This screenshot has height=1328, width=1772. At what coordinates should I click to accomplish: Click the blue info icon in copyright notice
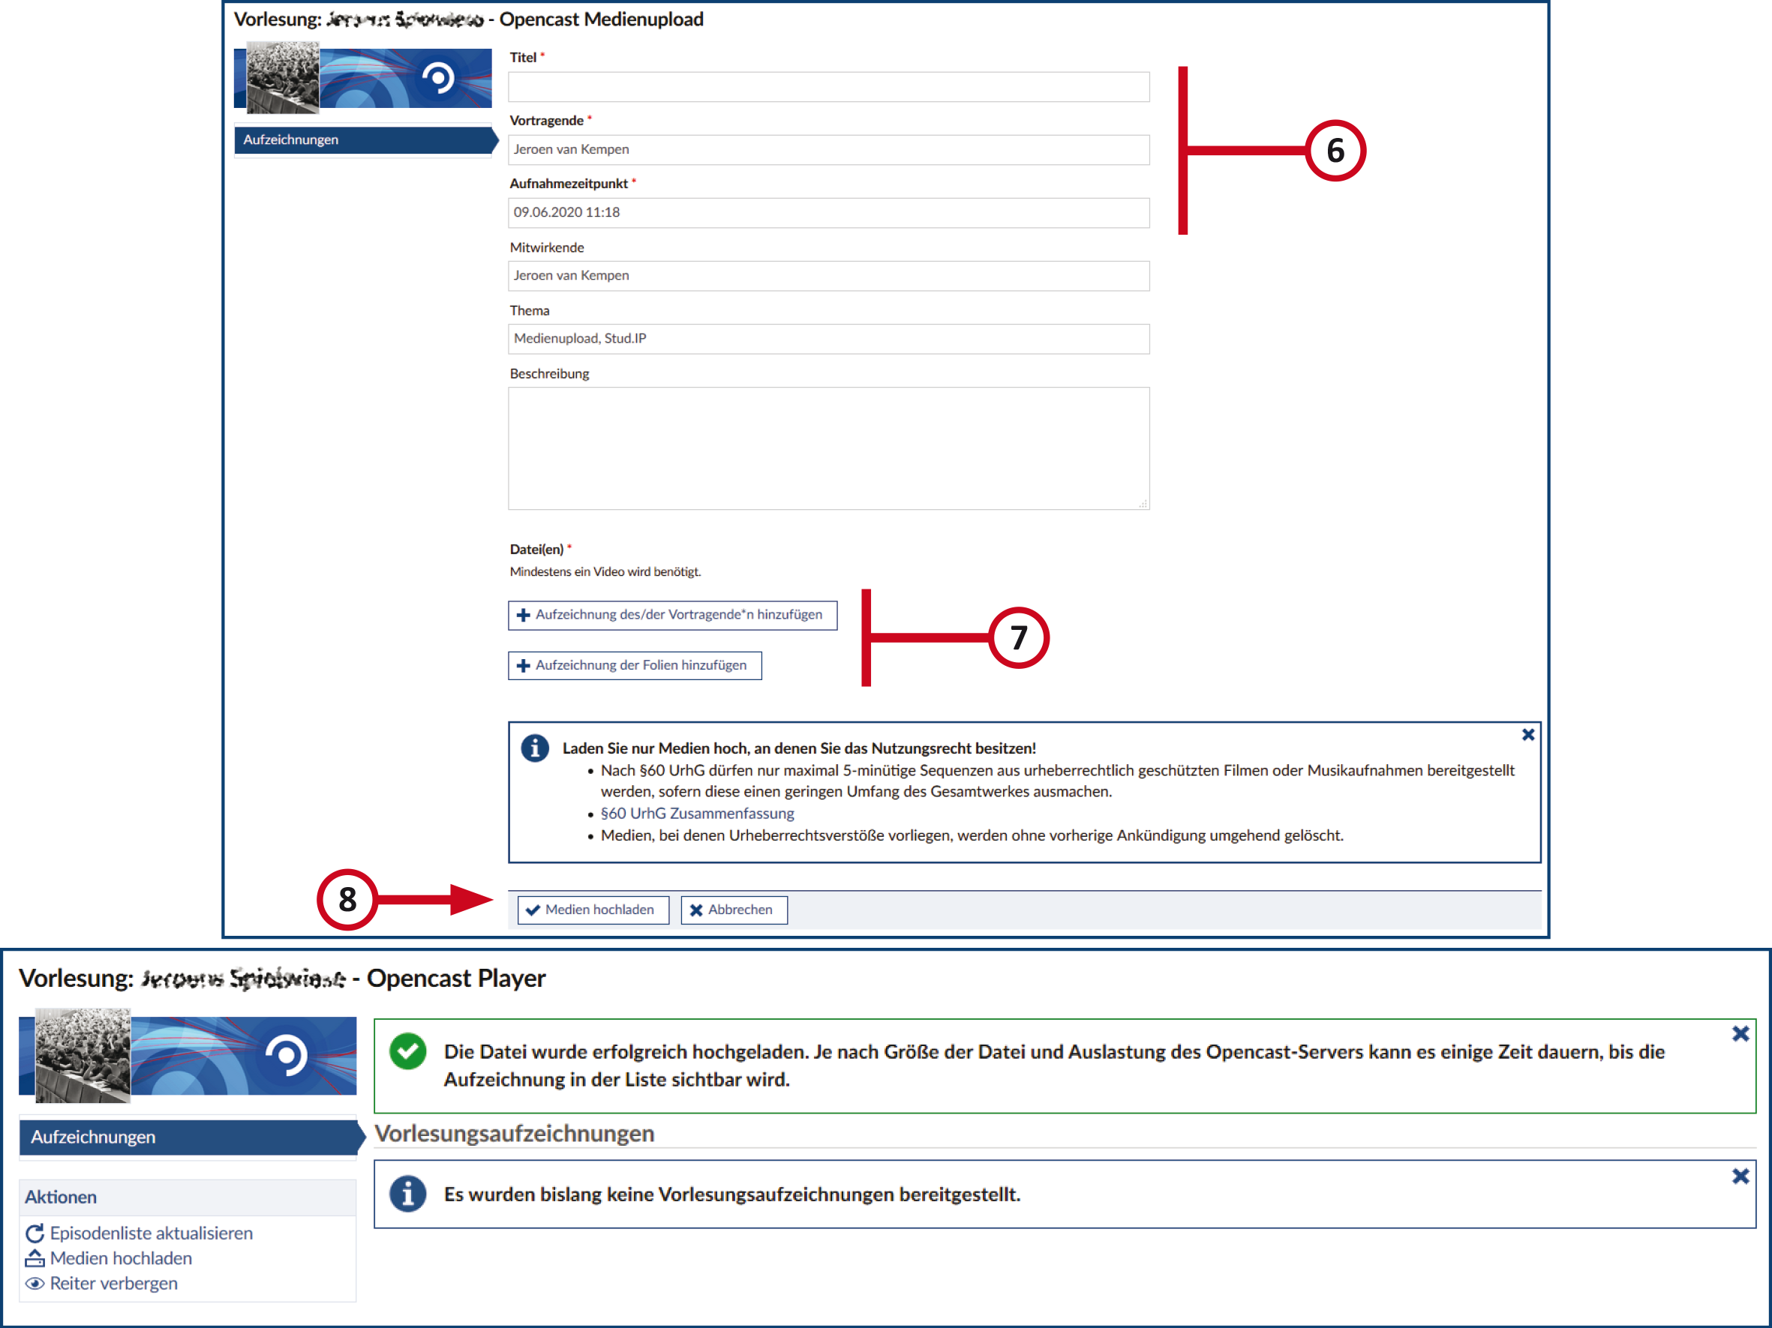point(535,748)
